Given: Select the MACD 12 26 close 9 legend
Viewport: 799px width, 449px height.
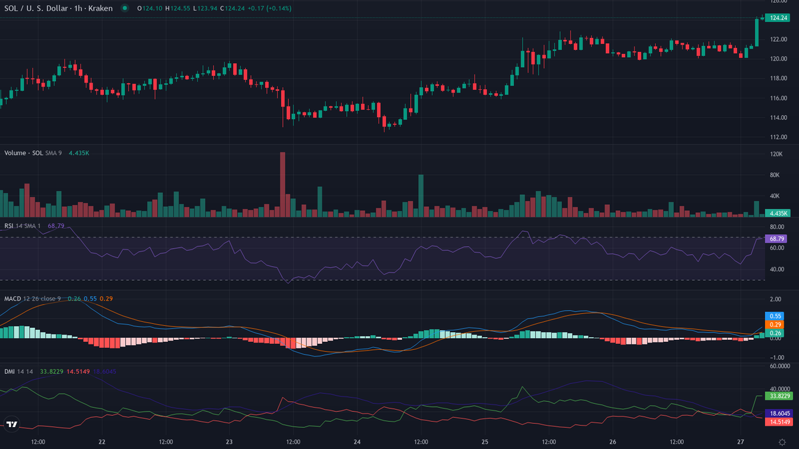Looking at the screenshot, I should 33,299.
